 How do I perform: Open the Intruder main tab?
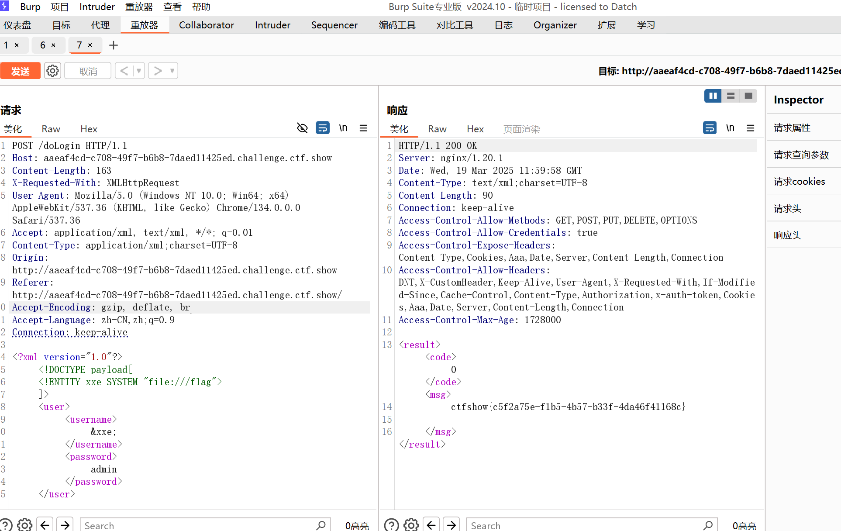pos(272,25)
